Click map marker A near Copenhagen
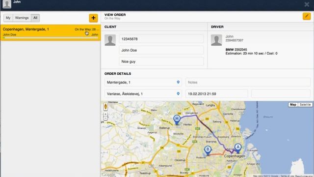This screenshot has height=177, width=314. tap(238, 148)
